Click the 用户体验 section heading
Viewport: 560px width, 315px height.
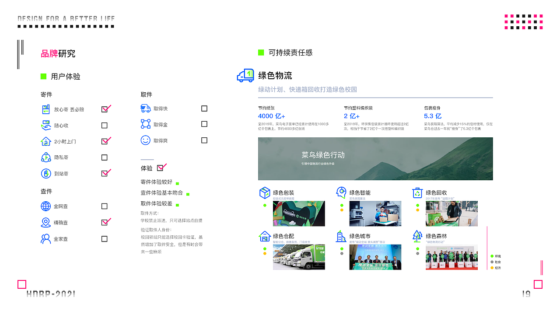[66, 77]
